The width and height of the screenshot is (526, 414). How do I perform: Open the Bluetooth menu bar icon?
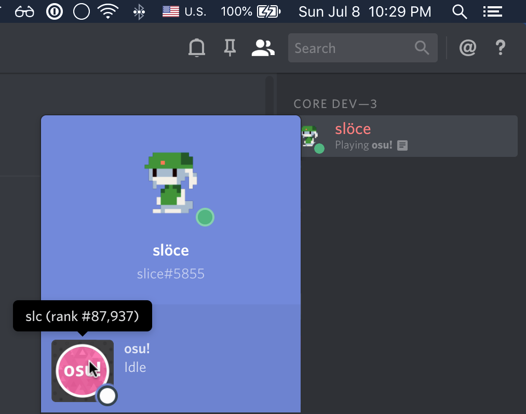point(139,12)
